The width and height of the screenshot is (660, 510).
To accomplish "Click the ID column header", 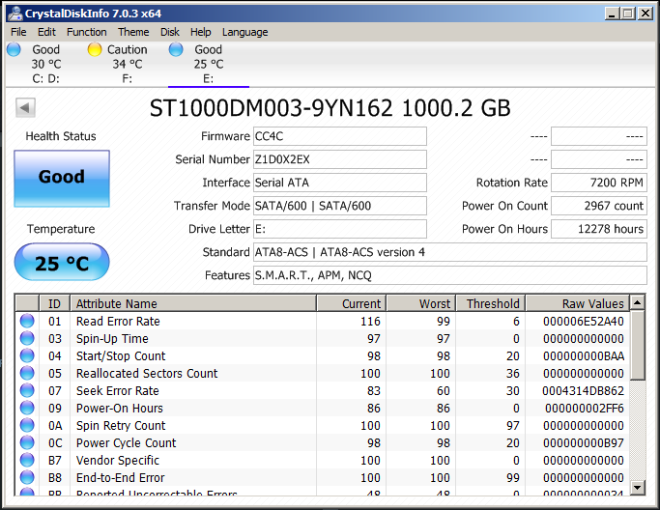I will point(54,303).
